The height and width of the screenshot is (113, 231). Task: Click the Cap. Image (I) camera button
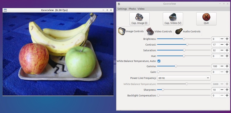point(139,19)
